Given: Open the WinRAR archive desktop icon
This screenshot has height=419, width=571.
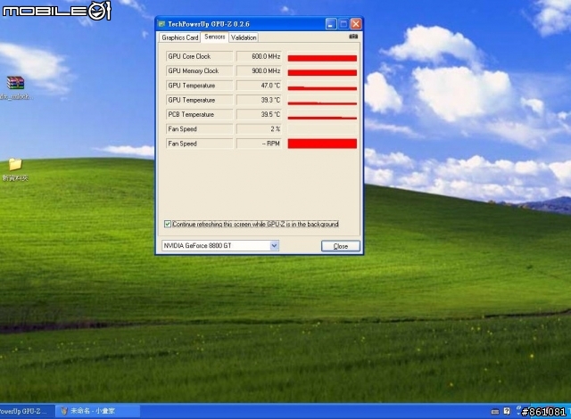Looking at the screenshot, I should (15, 83).
